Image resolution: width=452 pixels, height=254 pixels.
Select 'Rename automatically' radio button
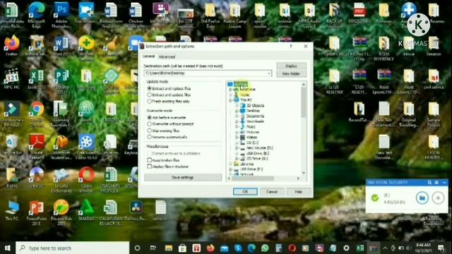point(149,137)
